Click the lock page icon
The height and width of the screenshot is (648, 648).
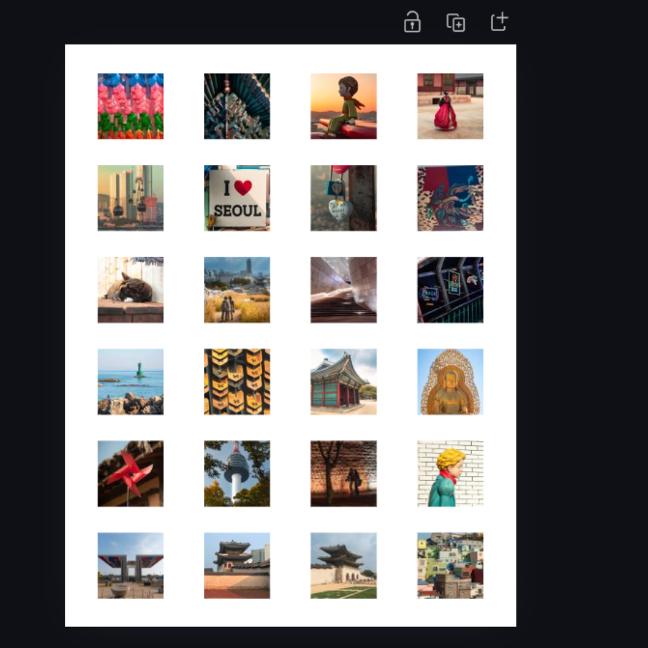412,22
